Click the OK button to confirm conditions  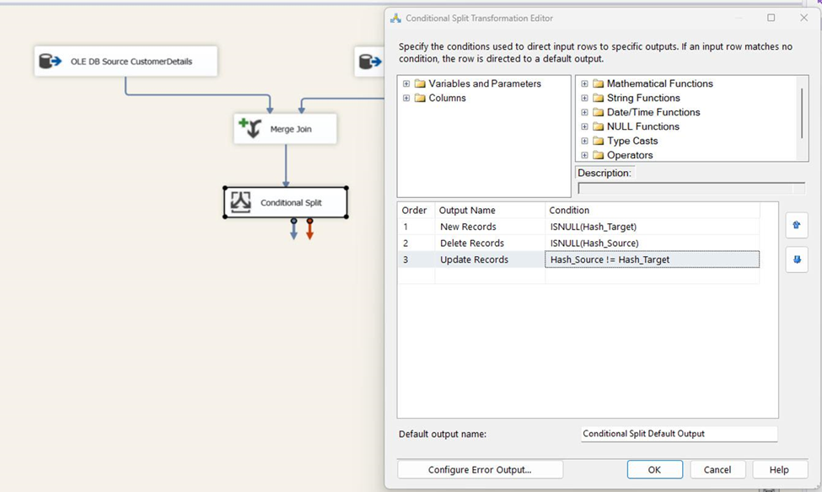click(x=654, y=469)
